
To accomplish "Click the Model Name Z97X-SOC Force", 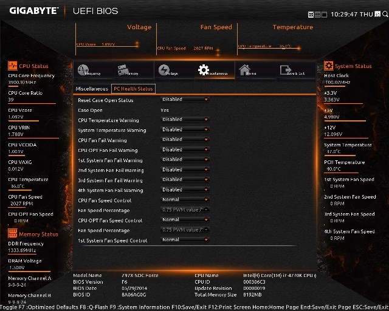I will point(140,275).
